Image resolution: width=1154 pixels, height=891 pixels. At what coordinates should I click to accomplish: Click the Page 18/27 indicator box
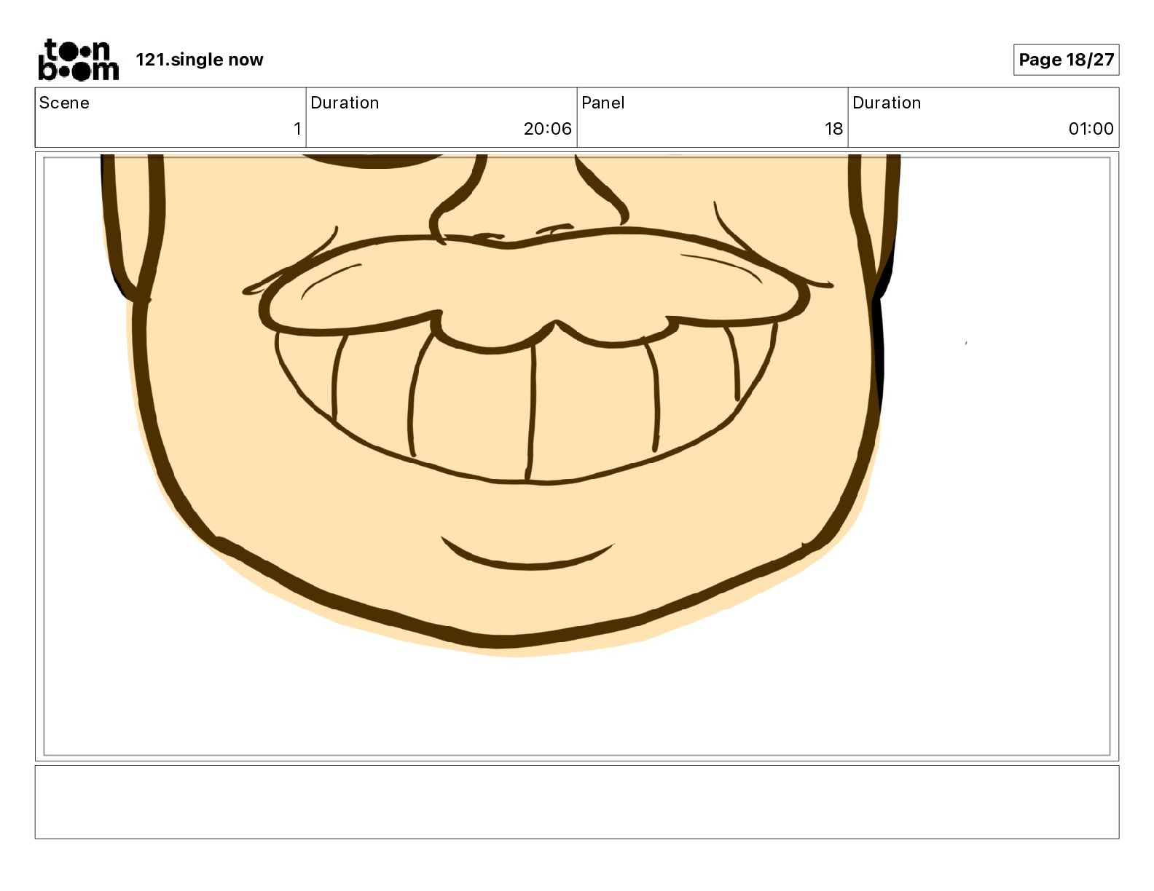[x=1066, y=60]
